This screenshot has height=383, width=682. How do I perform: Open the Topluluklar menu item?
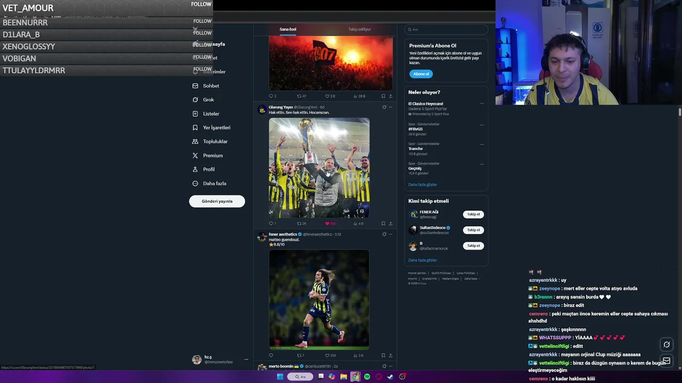[x=215, y=141]
